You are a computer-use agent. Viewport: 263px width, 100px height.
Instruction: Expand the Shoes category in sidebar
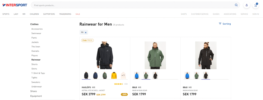(34, 91)
